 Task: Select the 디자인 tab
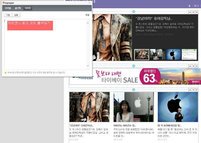click(x=28, y=8)
